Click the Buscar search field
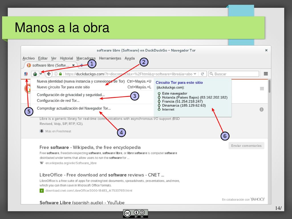Image resolution: width=292 pixels, height=219 pixels. pyautogui.click(x=234, y=74)
